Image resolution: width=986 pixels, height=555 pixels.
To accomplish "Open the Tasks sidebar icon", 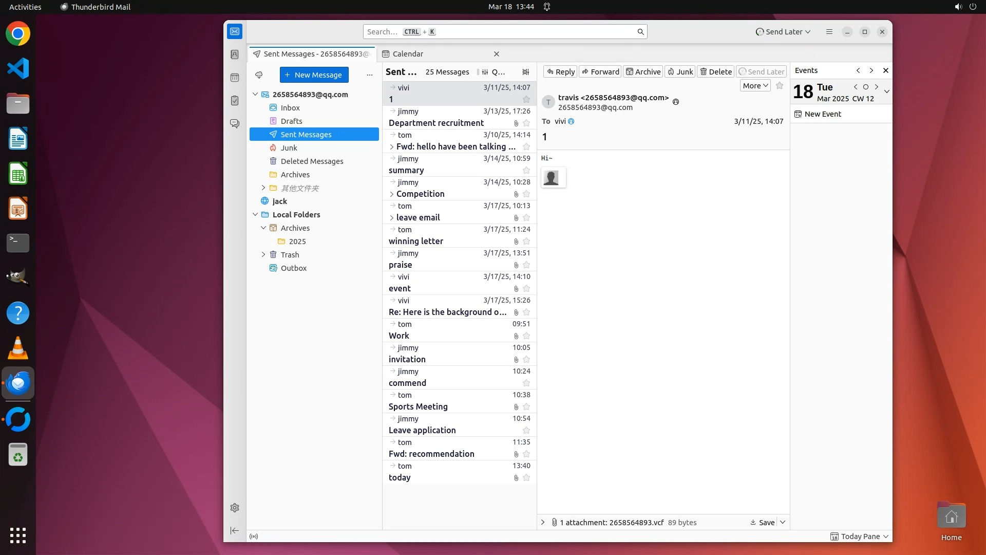I will 235,101.
